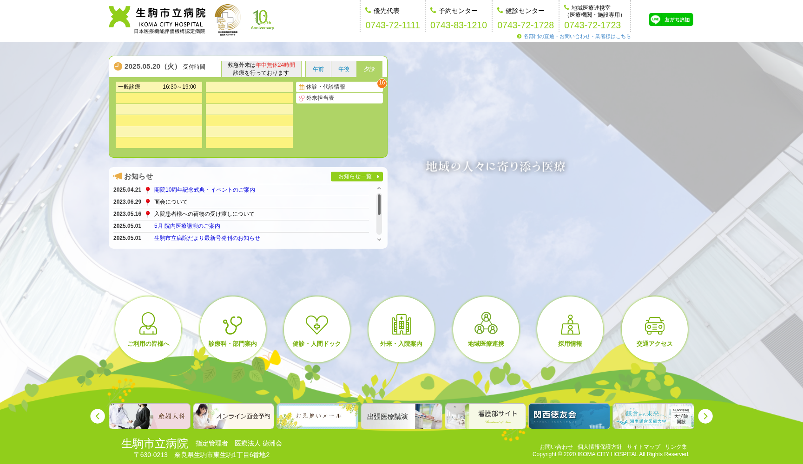Click the LINE 友だち追加 button
This screenshot has width=803, height=464.
(671, 19)
